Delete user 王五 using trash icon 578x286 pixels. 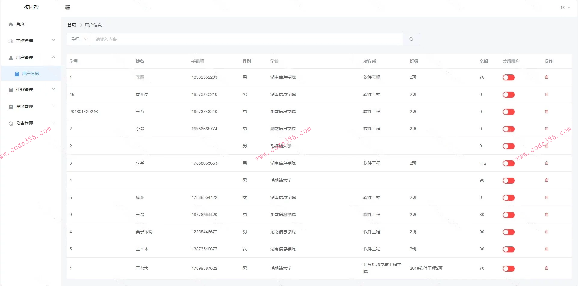546,112
